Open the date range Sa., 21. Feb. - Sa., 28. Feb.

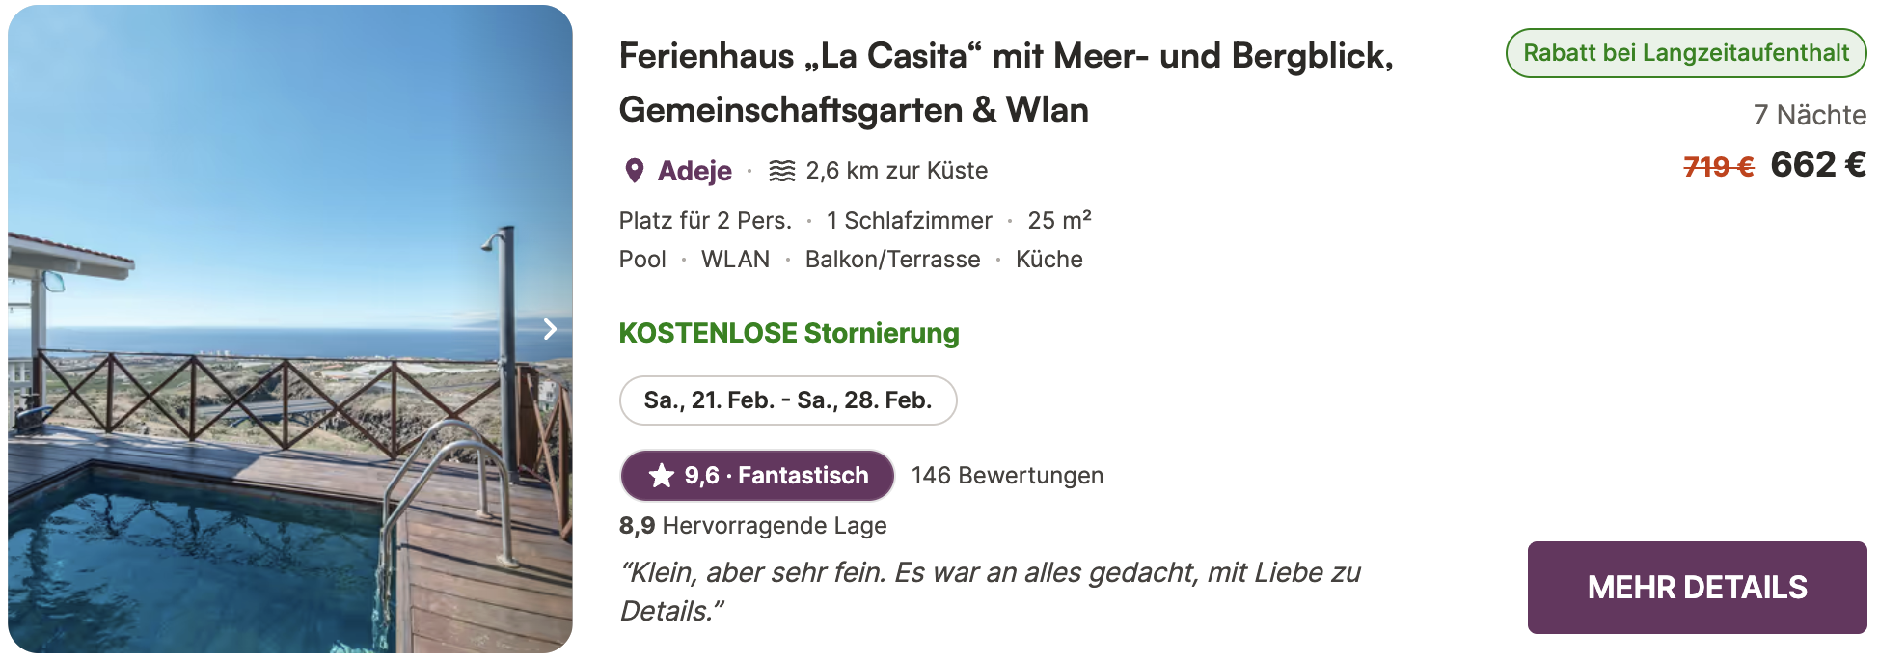click(x=787, y=400)
